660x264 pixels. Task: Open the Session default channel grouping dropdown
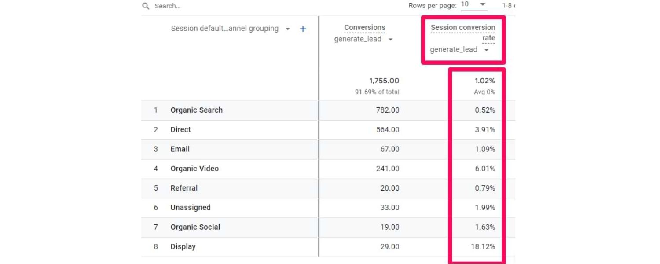[288, 28]
